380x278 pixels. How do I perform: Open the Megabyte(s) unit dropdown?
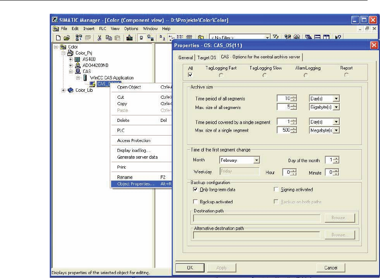pyautogui.click(x=336, y=130)
